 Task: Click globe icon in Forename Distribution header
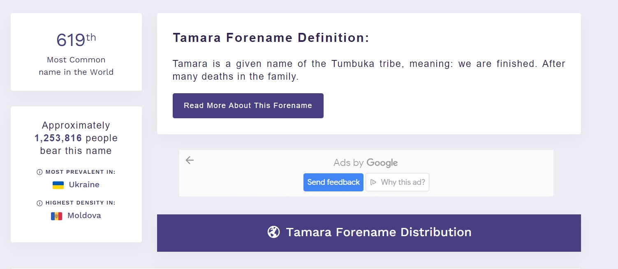tap(273, 232)
